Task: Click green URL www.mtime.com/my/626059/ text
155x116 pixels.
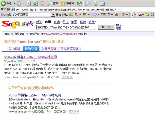Action: [26, 112]
